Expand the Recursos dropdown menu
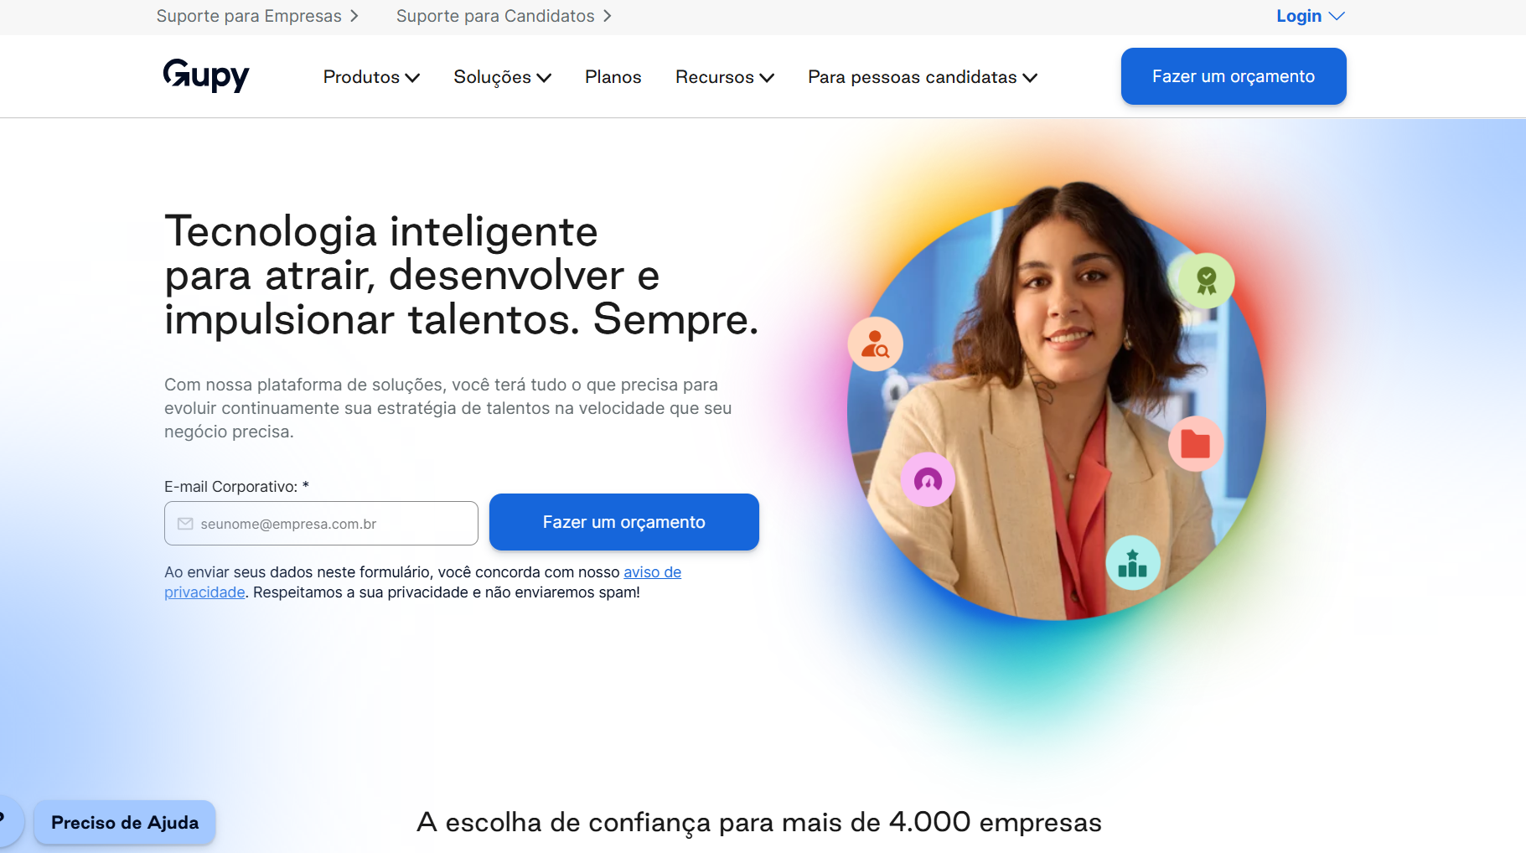Image resolution: width=1526 pixels, height=853 pixels. pyautogui.click(x=725, y=77)
